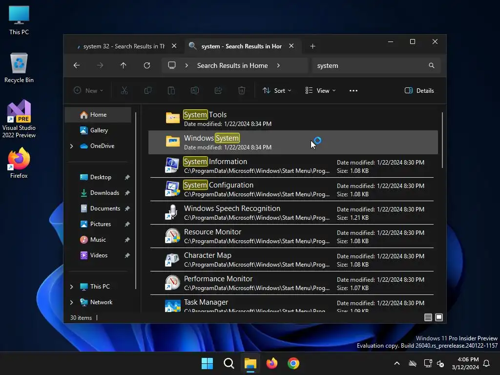The width and height of the screenshot is (500, 375).
Task: Open Gallery in the navigation pane
Action: tap(98, 130)
